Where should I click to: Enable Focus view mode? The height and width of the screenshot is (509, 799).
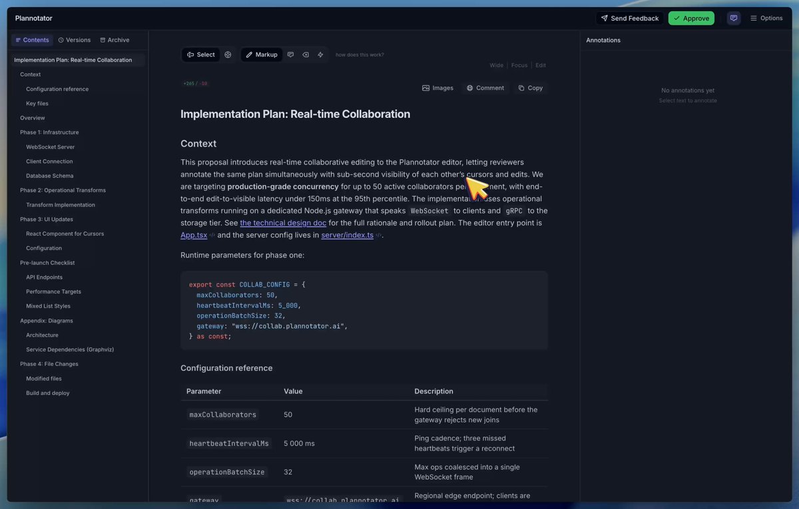(x=519, y=65)
